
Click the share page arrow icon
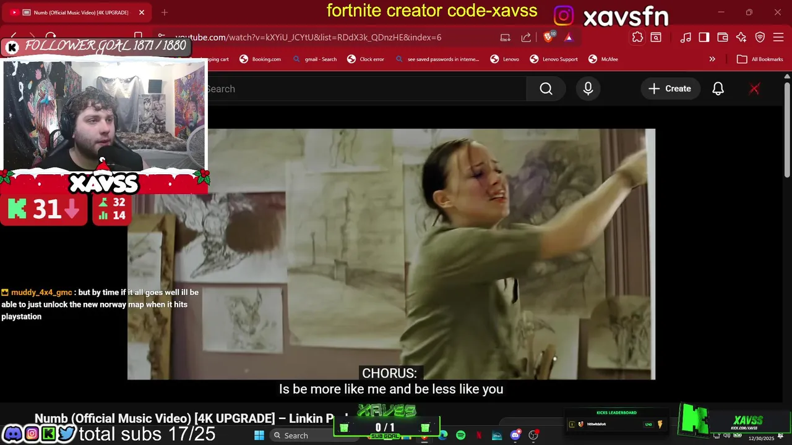pos(526,37)
